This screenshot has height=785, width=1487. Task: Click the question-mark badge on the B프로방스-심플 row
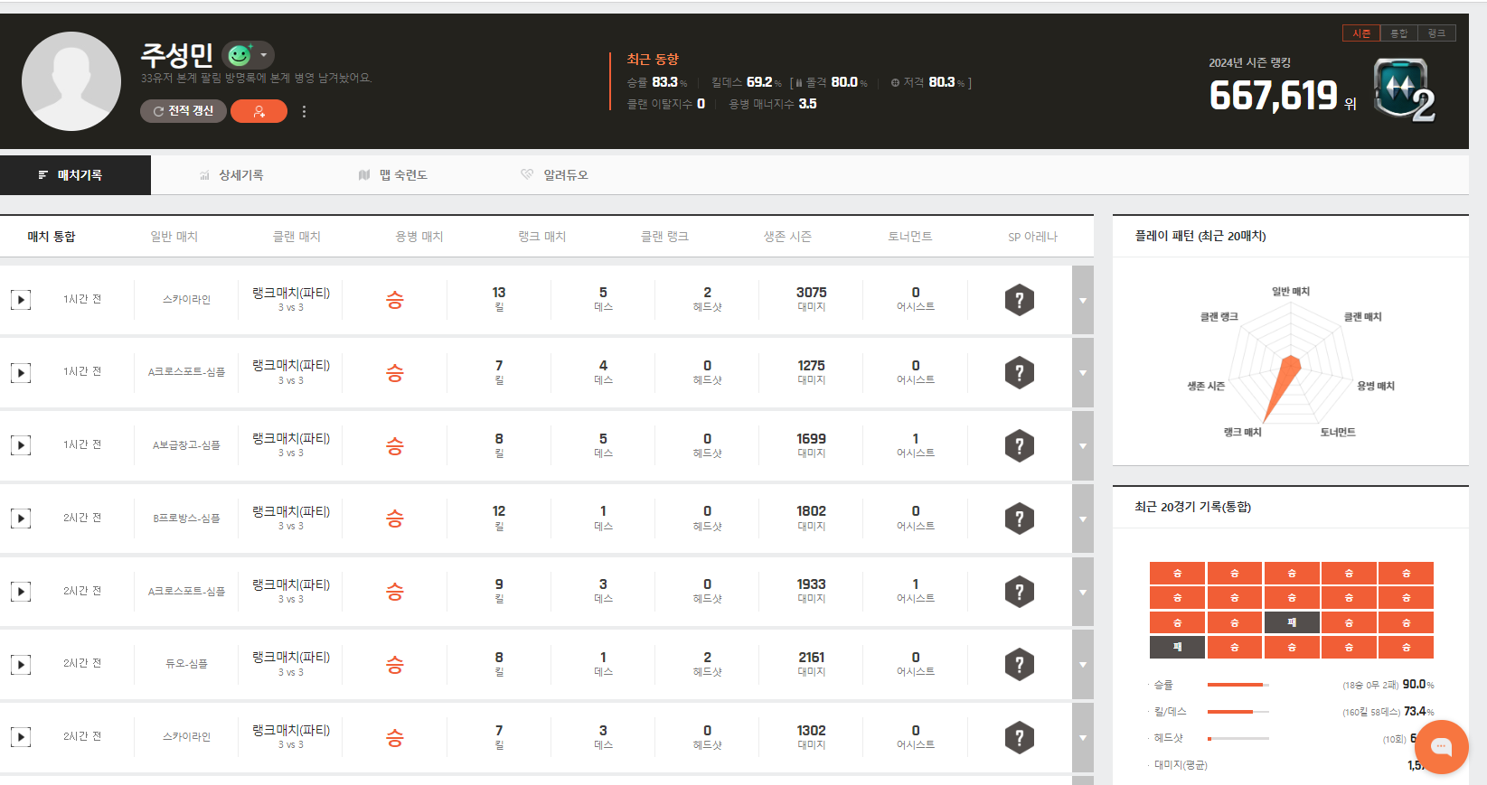(x=1019, y=519)
